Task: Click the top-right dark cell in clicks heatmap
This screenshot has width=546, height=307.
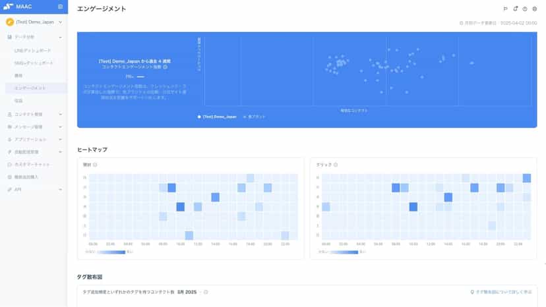Action: 527,179
